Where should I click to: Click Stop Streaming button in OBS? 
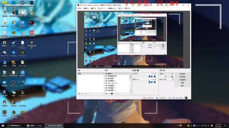coord(182,74)
